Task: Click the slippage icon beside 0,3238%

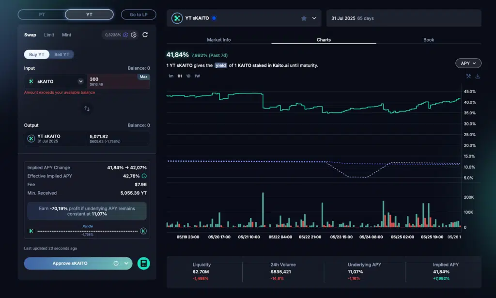Action: 125,35
